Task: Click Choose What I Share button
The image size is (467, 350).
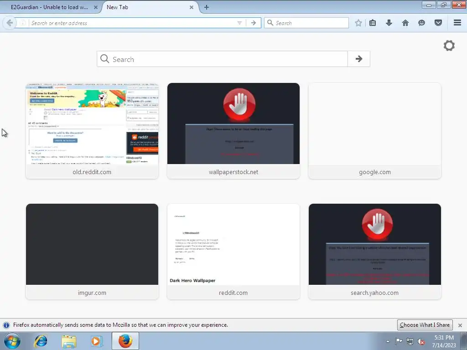Action: [x=425, y=325]
